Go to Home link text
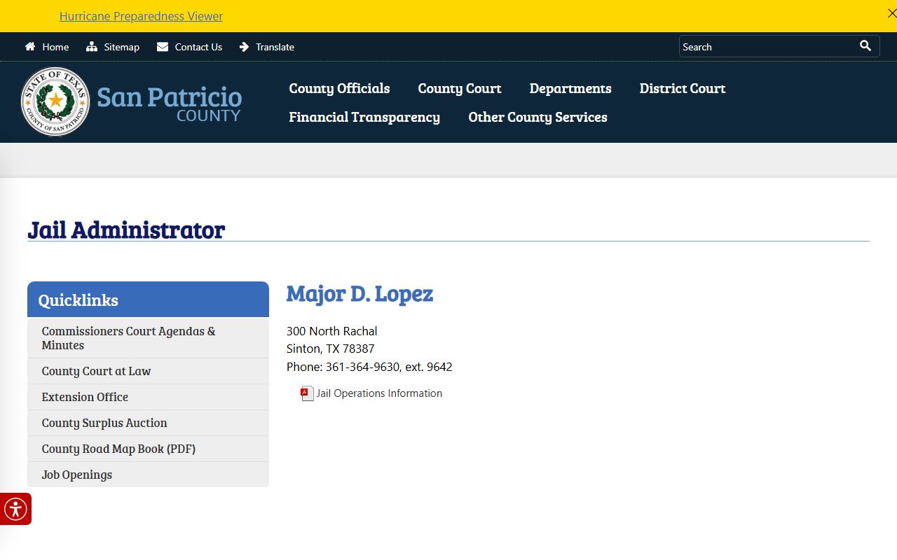The width and height of the screenshot is (897, 560). (x=55, y=47)
